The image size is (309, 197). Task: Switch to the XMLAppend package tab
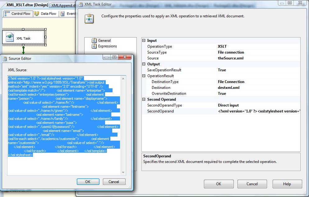[63, 5]
